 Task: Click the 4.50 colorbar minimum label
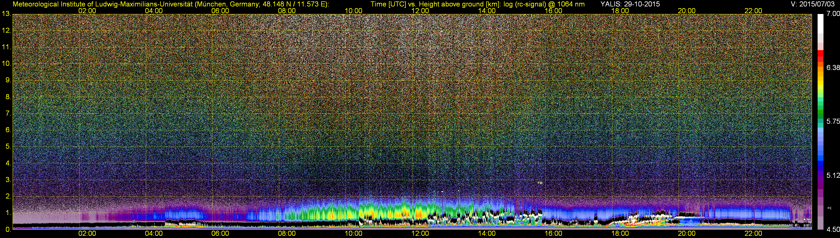[x=833, y=230]
